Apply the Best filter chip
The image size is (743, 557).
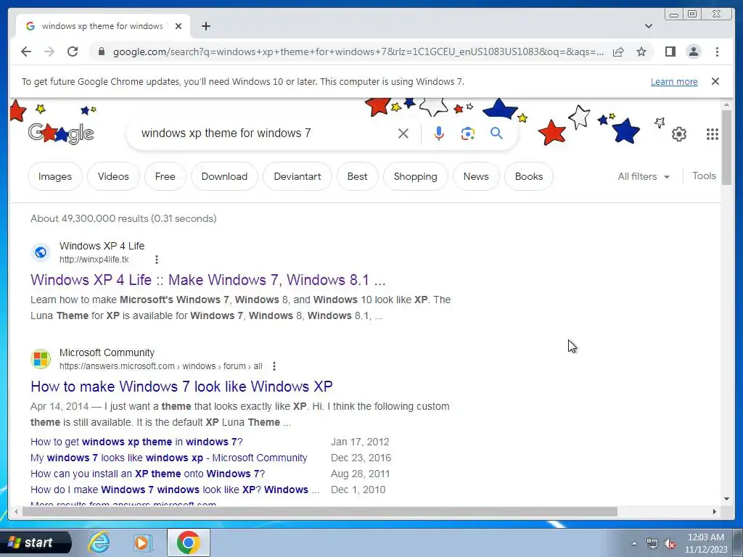(x=357, y=176)
